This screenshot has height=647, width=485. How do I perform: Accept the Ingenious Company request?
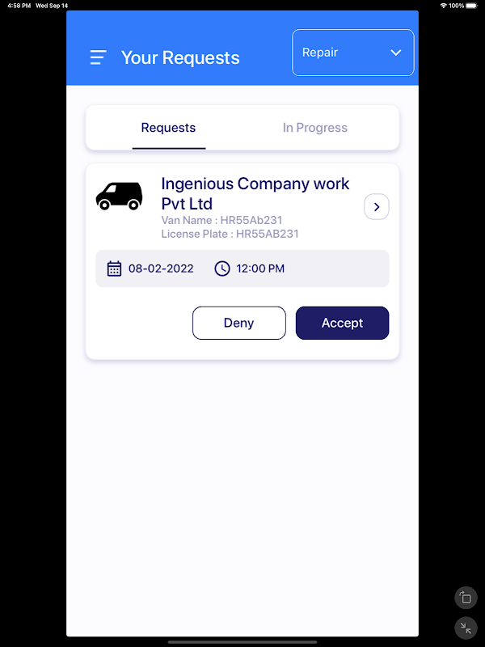(x=342, y=323)
